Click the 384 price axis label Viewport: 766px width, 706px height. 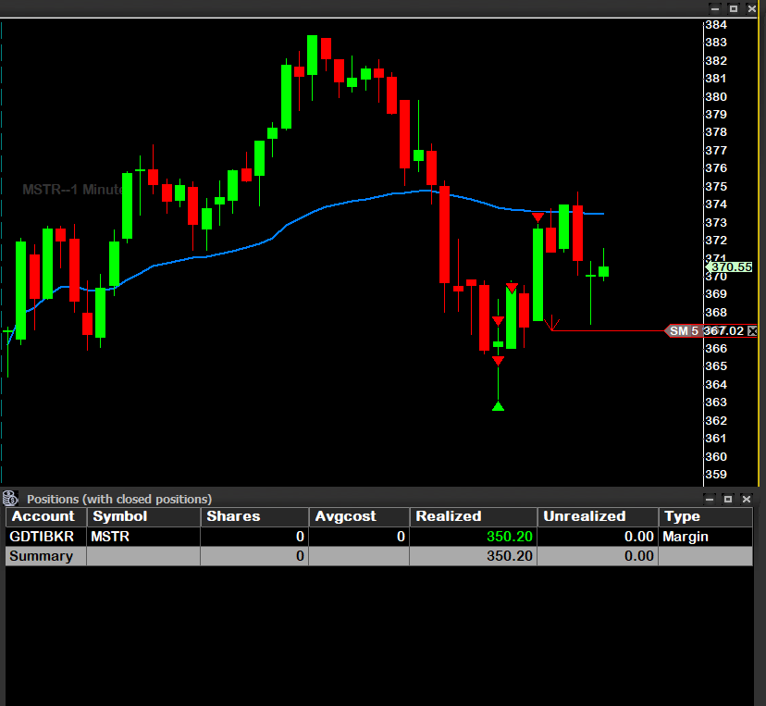click(x=716, y=24)
